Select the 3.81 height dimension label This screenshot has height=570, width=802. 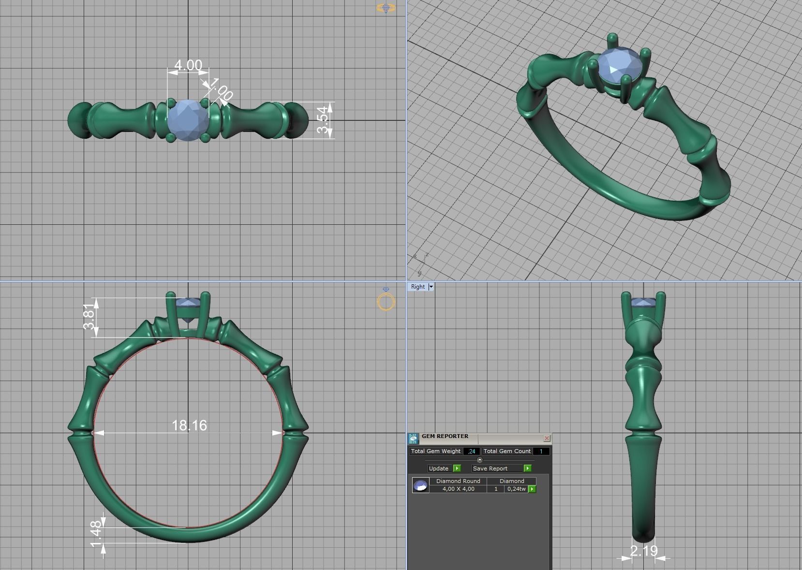[x=89, y=317]
